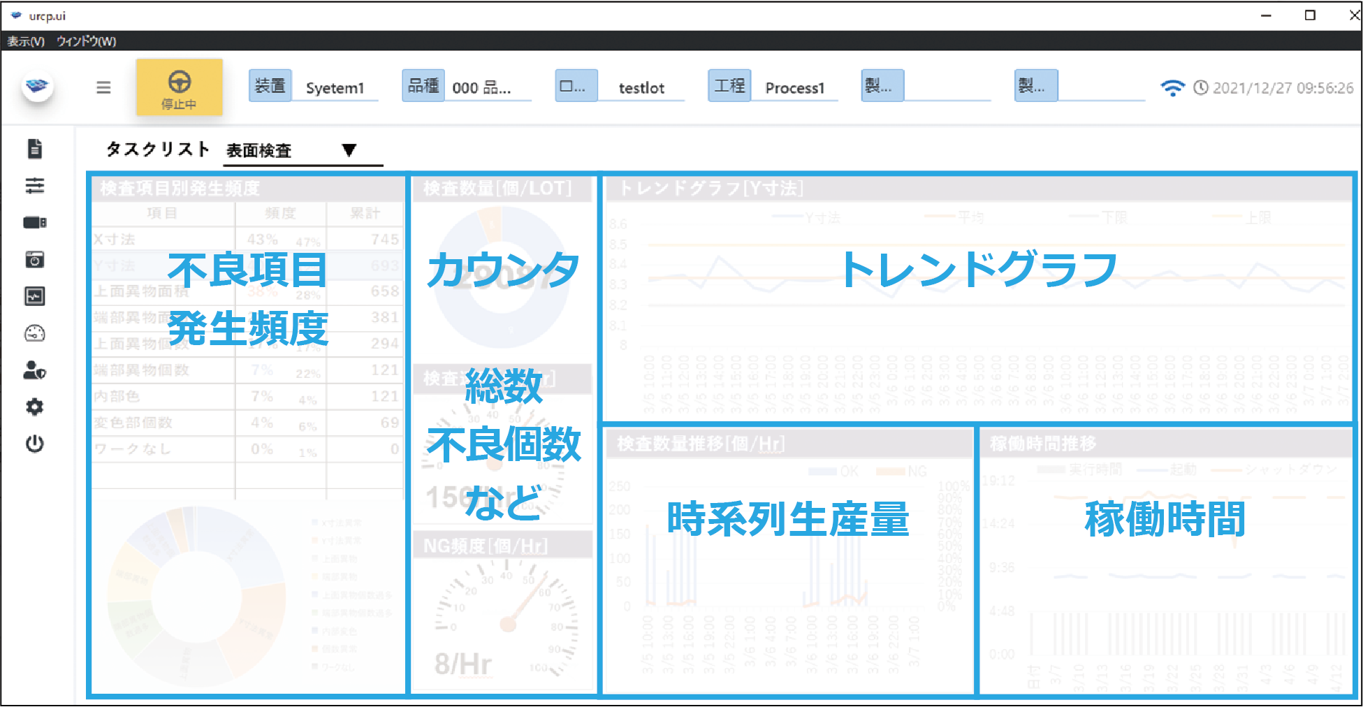The image size is (1363, 707).
Task: Click the 装置 label button
Action: click(270, 85)
